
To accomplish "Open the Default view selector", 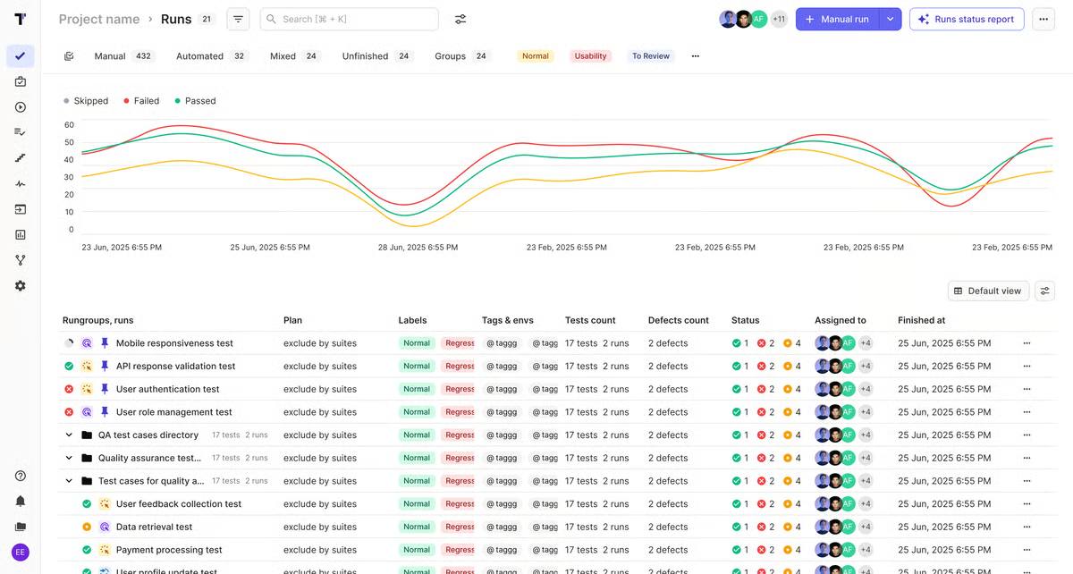I will coord(988,290).
